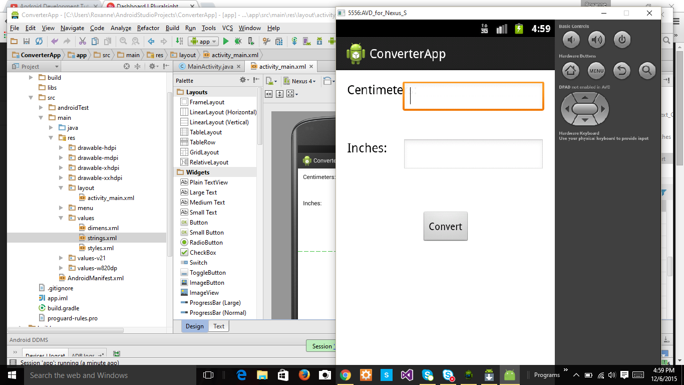Open the AVD Manager icon
684x385 pixels.
coord(306,41)
